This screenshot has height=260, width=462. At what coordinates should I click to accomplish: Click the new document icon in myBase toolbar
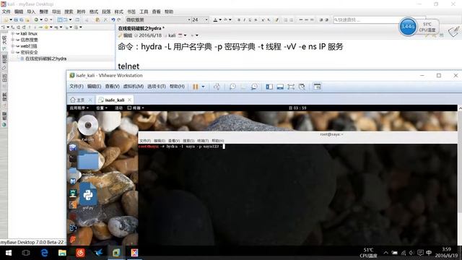point(6,19)
